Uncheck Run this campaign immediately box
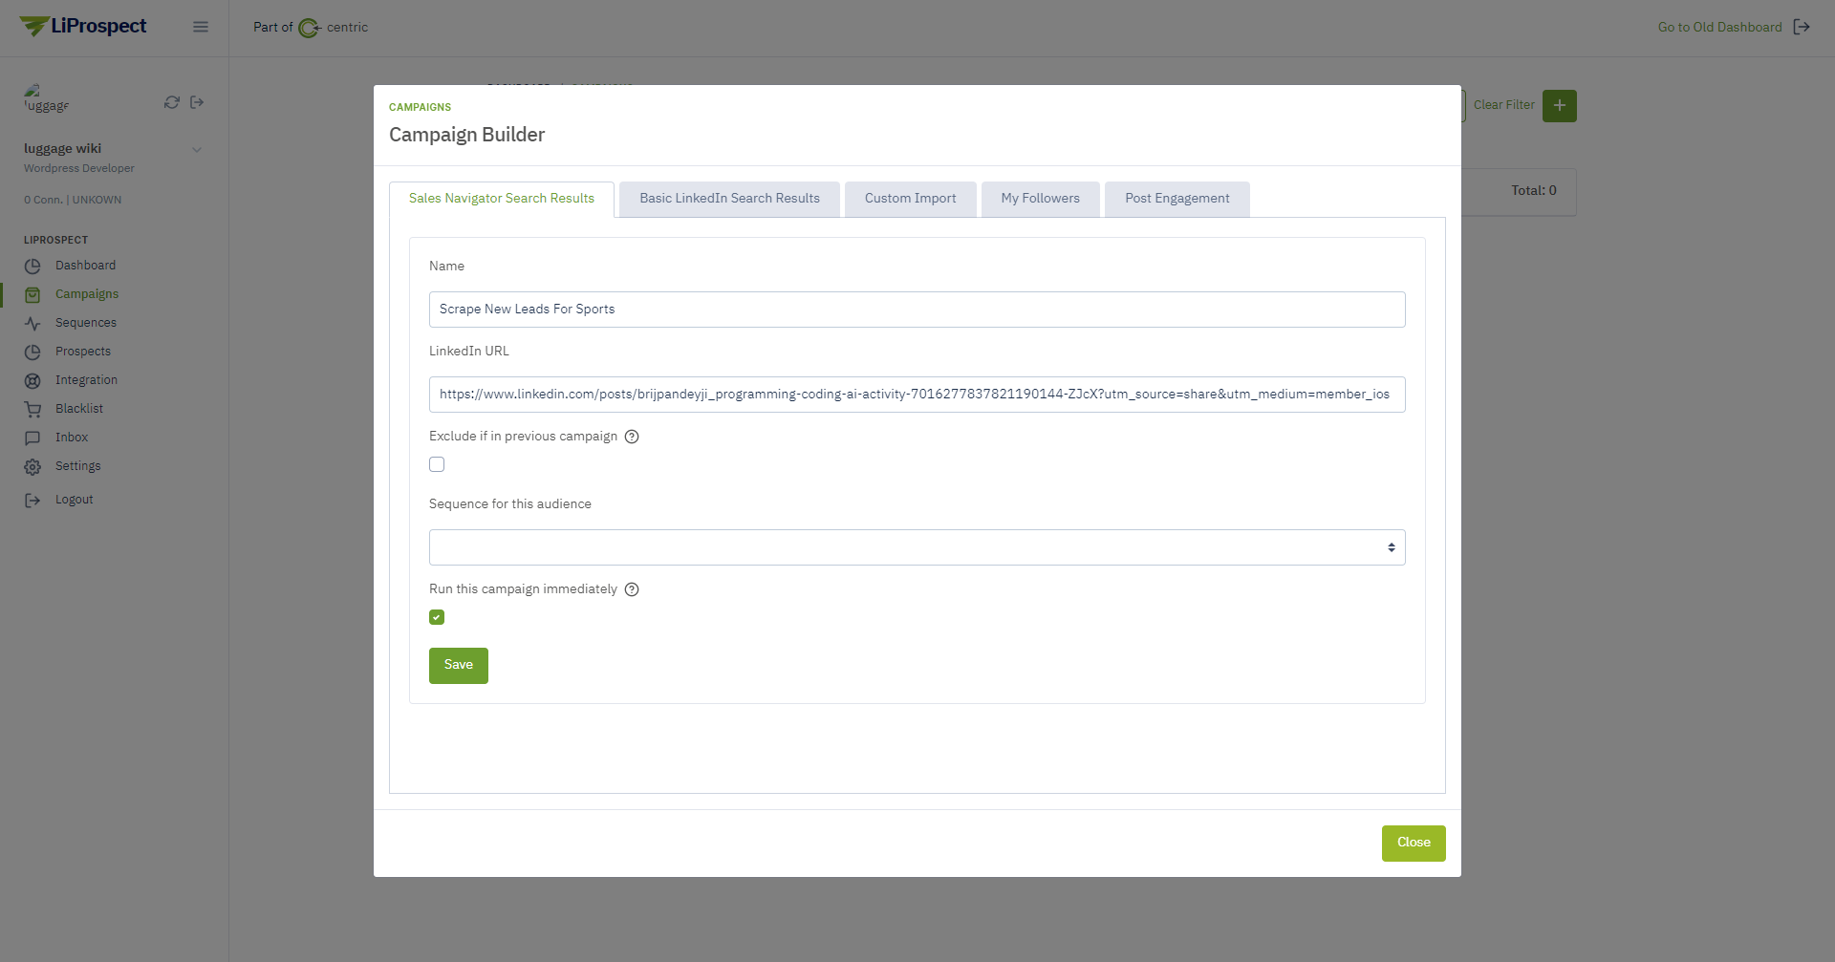The height and width of the screenshot is (962, 1835). click(437, 617)
